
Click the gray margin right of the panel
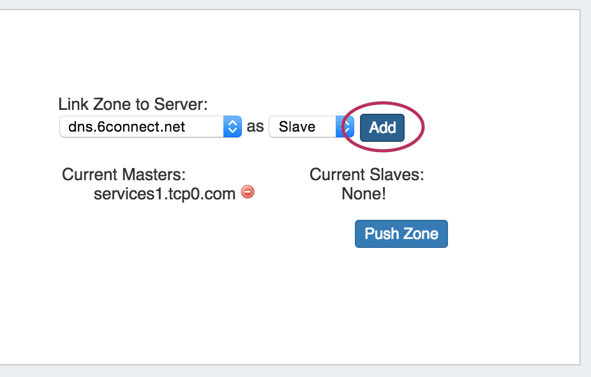click(x=586, y=192)
